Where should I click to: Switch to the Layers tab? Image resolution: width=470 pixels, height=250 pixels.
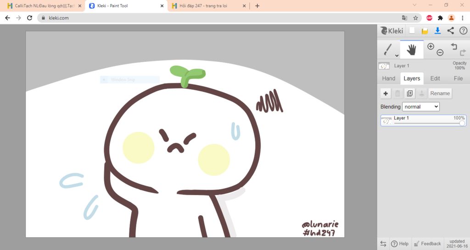[x=412, y=78]
